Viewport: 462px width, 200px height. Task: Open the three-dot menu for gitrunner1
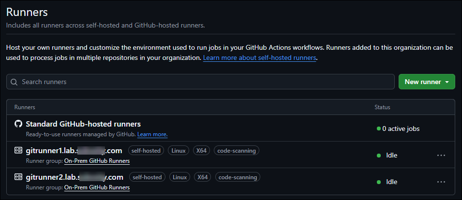[441, 156]
